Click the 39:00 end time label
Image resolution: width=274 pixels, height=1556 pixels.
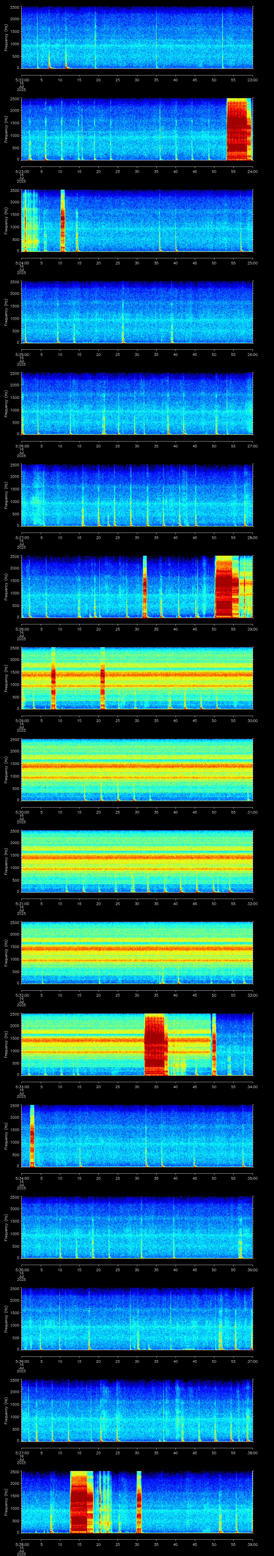(252, 1544)
